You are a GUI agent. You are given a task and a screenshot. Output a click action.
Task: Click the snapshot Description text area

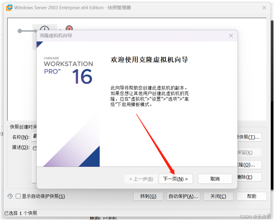tap(34, 164)
